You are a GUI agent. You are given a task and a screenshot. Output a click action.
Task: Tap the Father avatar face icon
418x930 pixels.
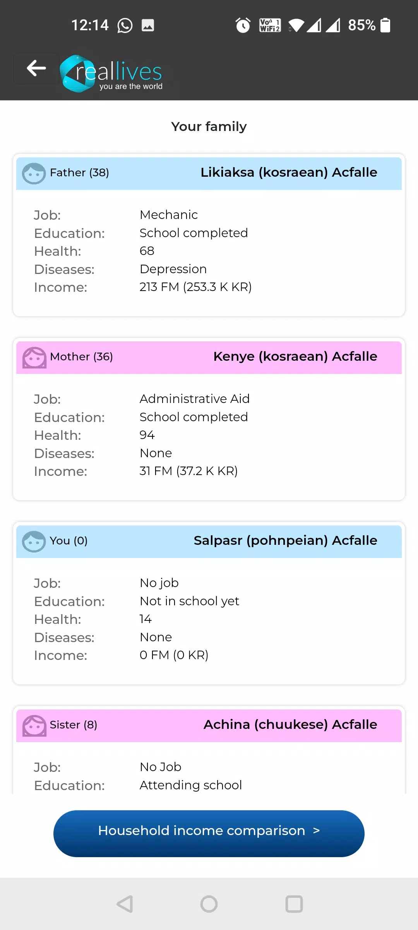click(x=34, y=173)
